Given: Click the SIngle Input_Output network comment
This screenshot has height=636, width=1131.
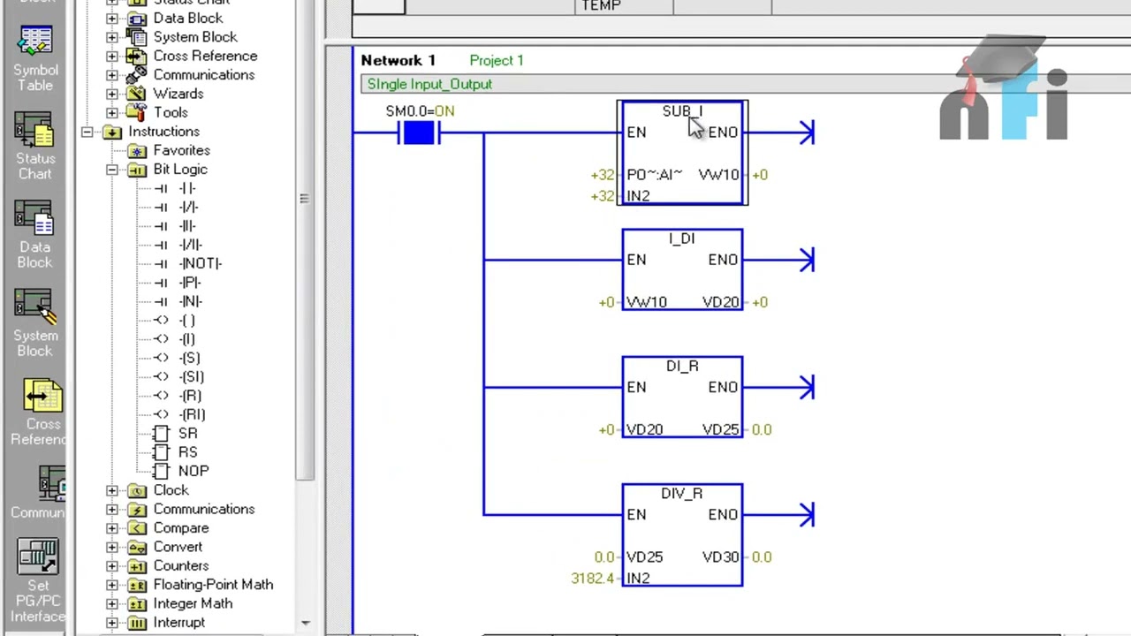Looking at the screenshot, I should 429,84.
